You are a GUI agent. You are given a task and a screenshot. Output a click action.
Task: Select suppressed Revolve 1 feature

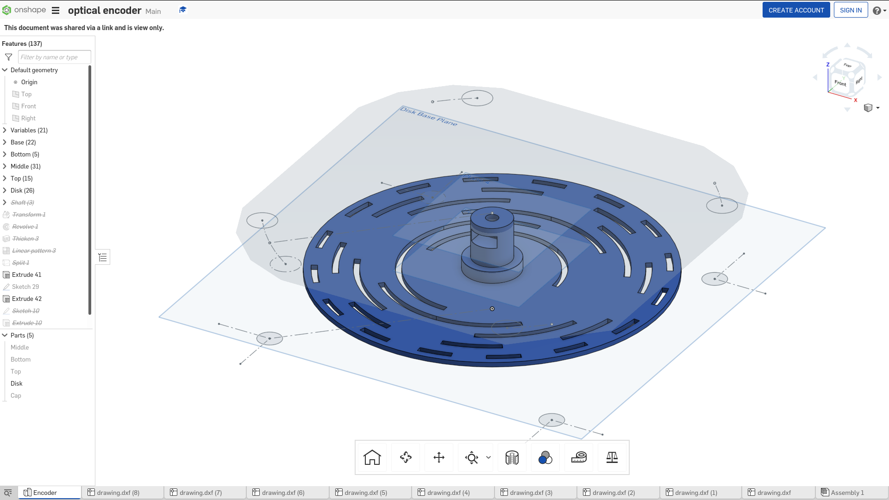[25, 226]
